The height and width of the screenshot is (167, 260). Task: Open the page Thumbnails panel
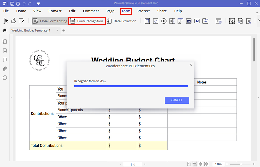click(x=5, y=42)
